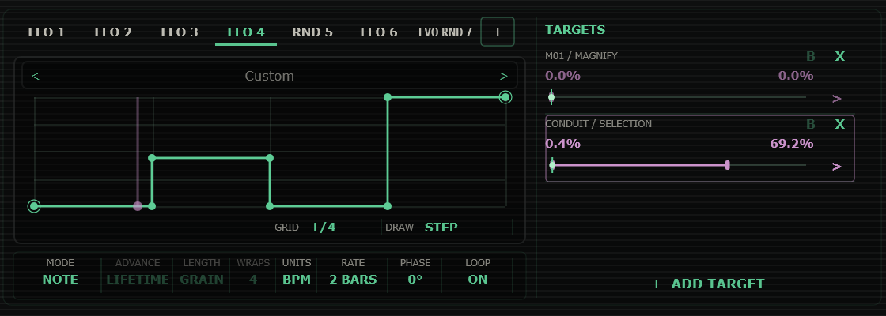Screen dimensions: 886x316
Task: Click the M01 / MAGNIFY label
Action: pyautogui.click(x=581, y=56)
